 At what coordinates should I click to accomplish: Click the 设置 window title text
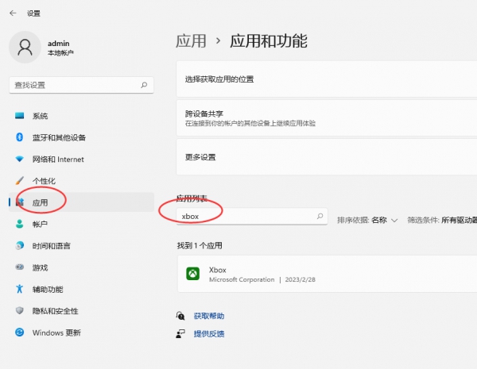click(33, 13)
